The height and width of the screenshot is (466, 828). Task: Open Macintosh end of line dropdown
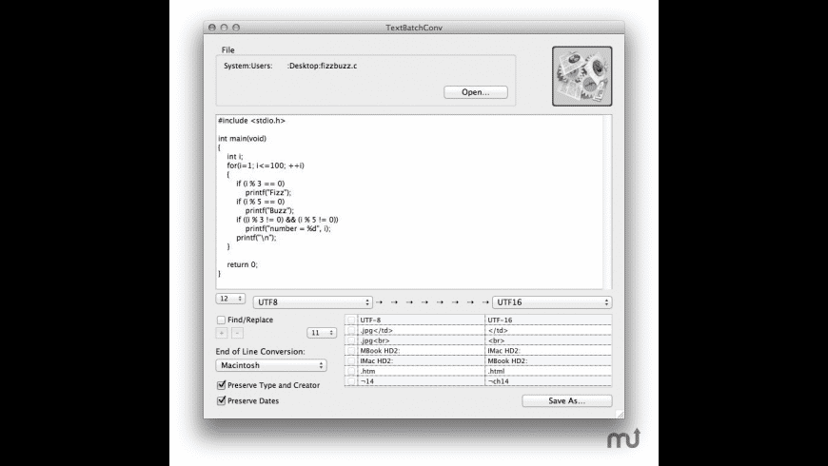(x=271, y=365)
